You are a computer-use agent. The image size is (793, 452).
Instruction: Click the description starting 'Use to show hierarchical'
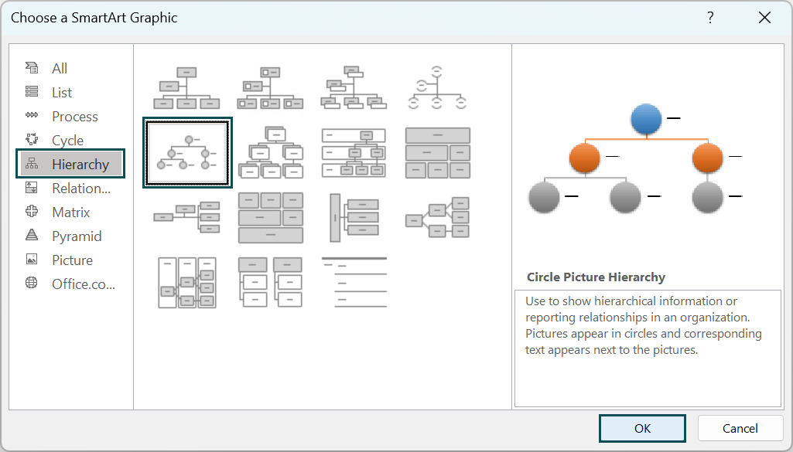[x=644, y=325]
